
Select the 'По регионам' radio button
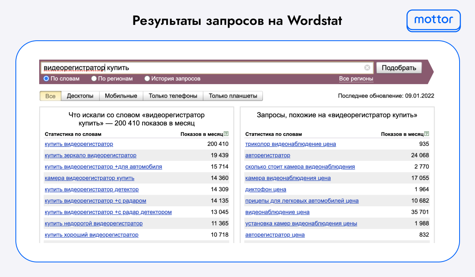pos(94,79)
